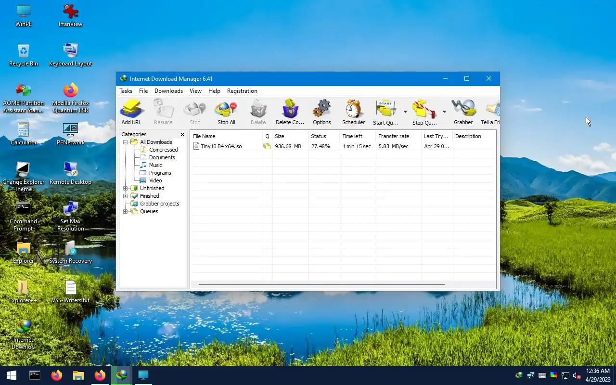The image size is (616, 385).
Task: Open File Explorer from taskbar
Action: (x=78, y=375)
